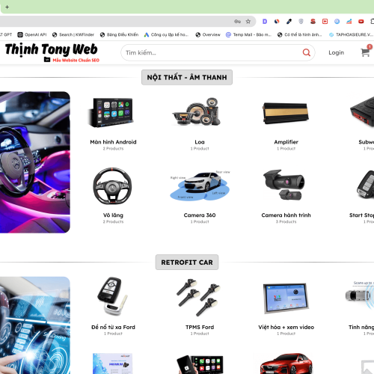The width and height of the screenshot is (374, 374).
Task: Open the grey shield extension
Action: tap(301, 22)
